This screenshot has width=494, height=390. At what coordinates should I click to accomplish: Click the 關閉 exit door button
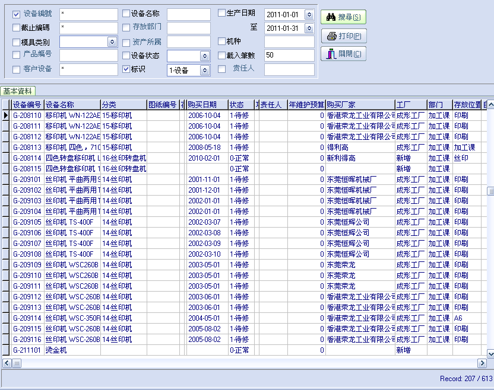click(x=343, y=54)
